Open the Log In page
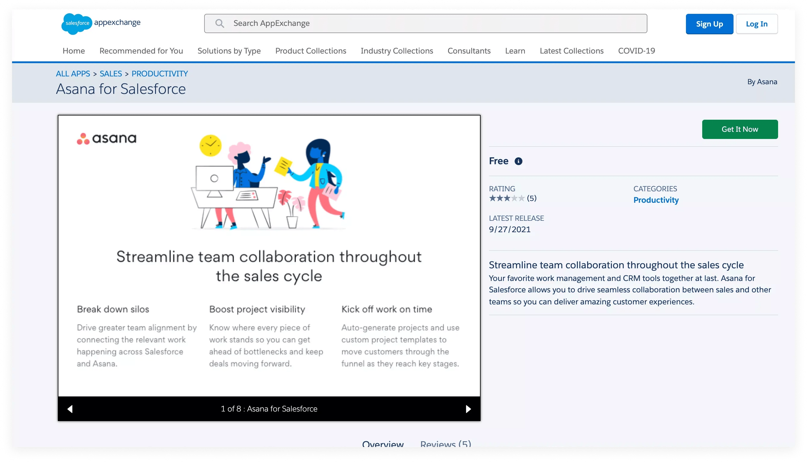807x462 pixels. 757,23
